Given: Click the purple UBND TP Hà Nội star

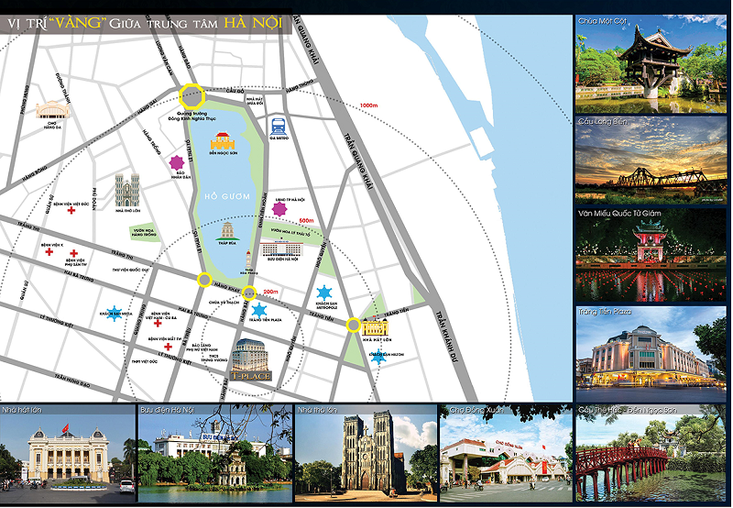Looking at the screenshot, I should (279, 209).
